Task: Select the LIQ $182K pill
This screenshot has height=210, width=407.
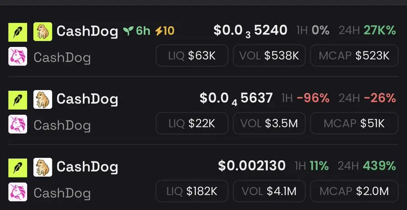Action: (192, 191)
